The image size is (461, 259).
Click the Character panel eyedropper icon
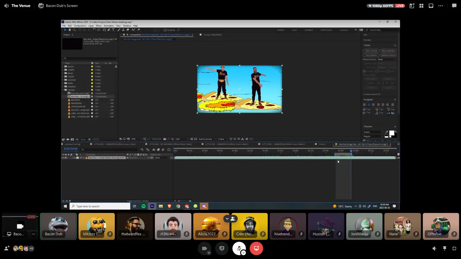click(x=386, y=132)
